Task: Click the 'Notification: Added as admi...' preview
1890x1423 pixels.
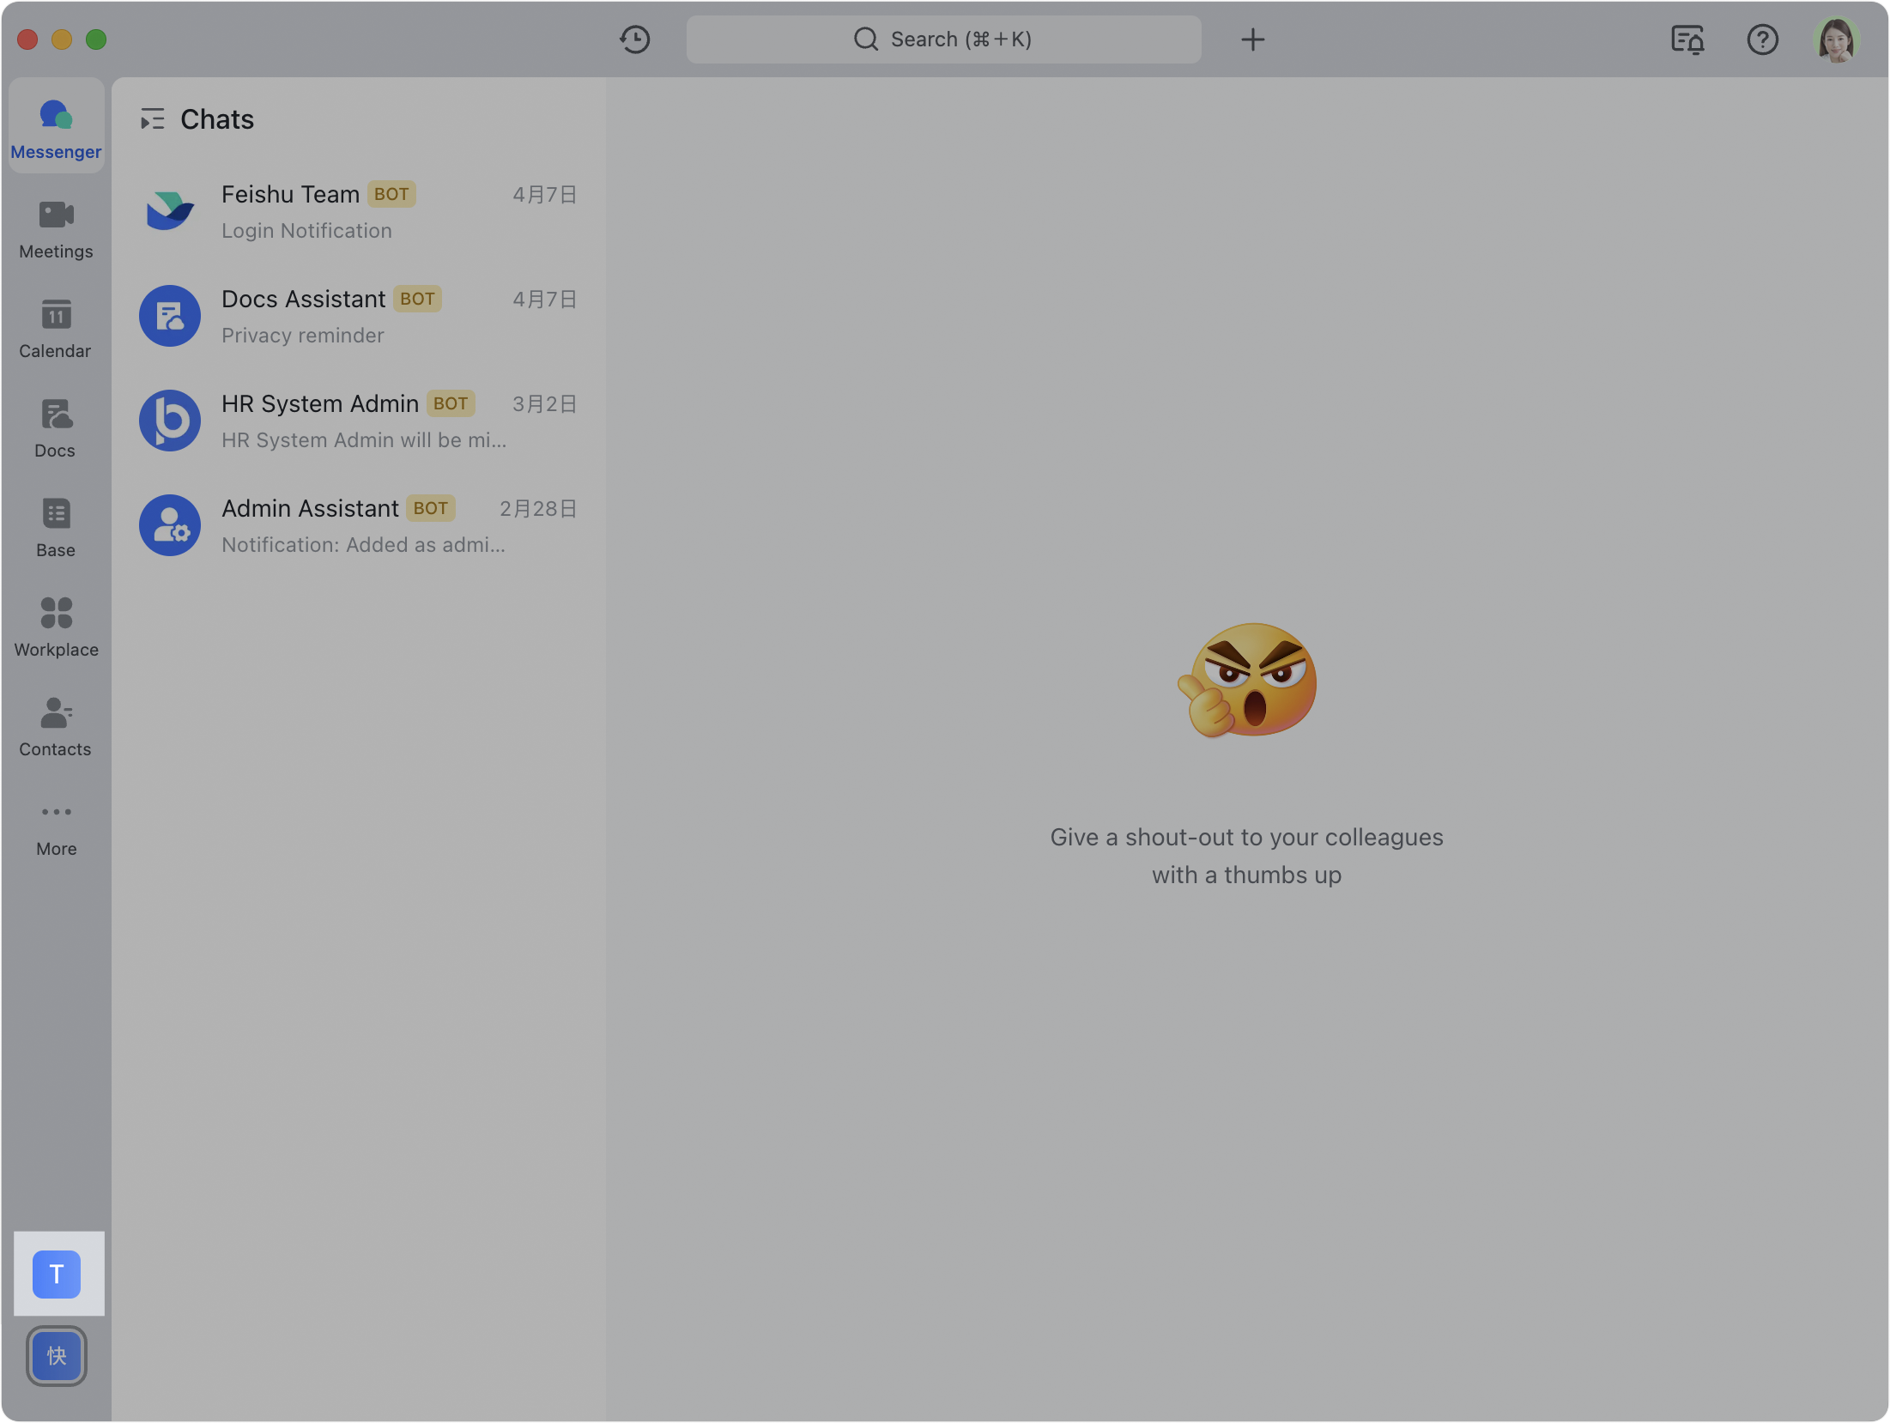Action: point(363,545)
